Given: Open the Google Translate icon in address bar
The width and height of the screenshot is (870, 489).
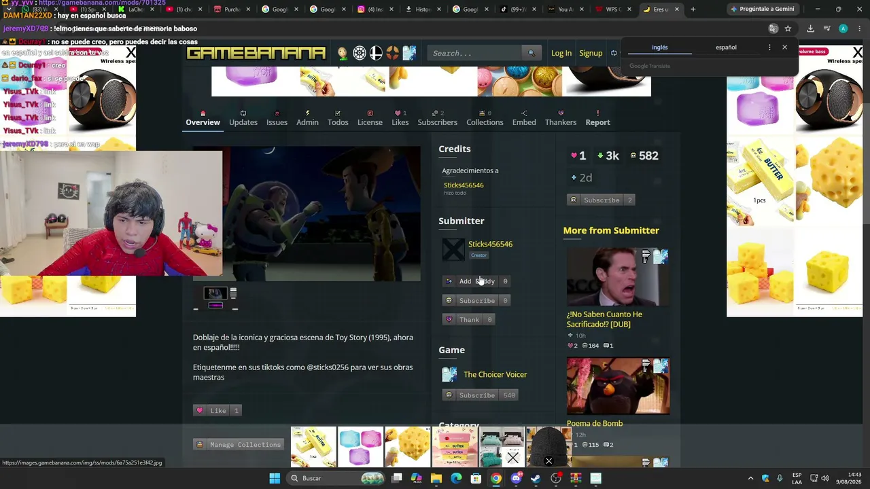Looking at the screenshot, I should pyautogui.click(x=773, y=29).
